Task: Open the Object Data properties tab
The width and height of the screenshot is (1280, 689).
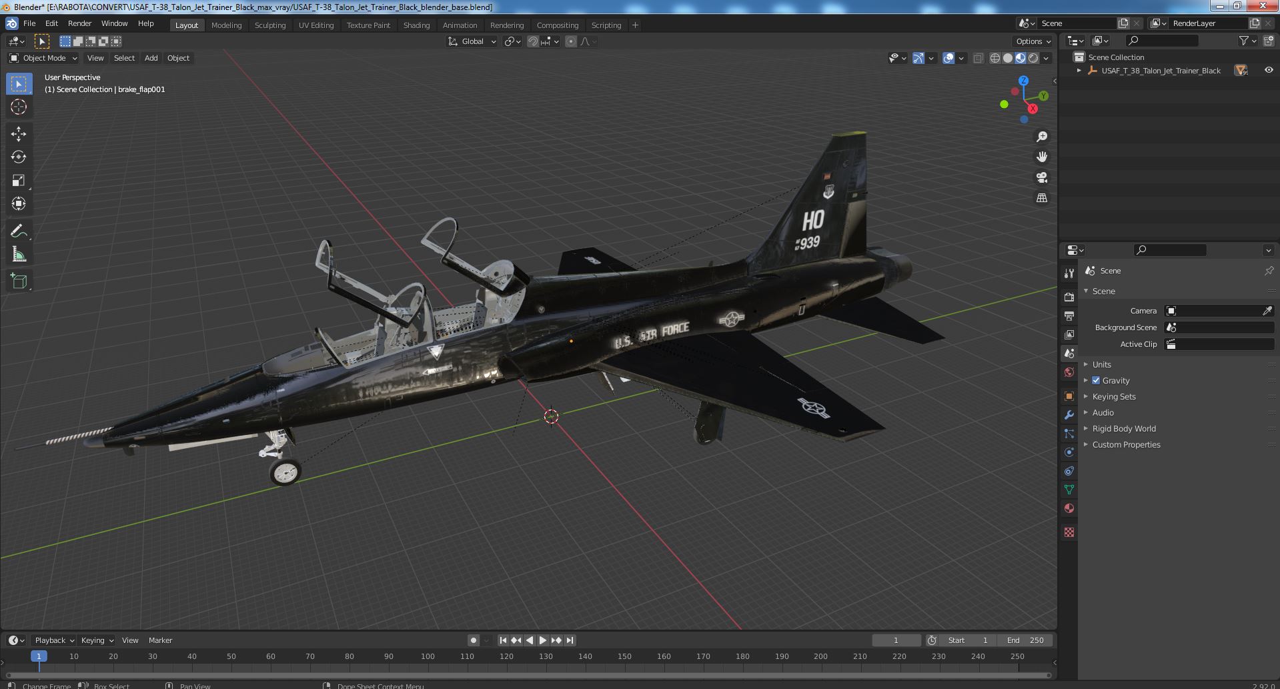Action: point(1069,490)
